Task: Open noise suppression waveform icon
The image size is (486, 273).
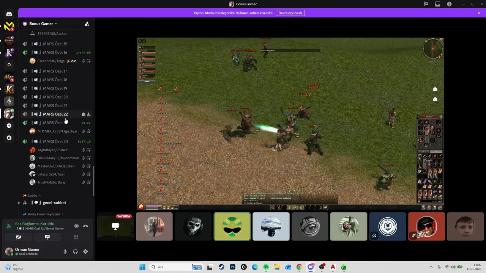Action: point(76,226)
